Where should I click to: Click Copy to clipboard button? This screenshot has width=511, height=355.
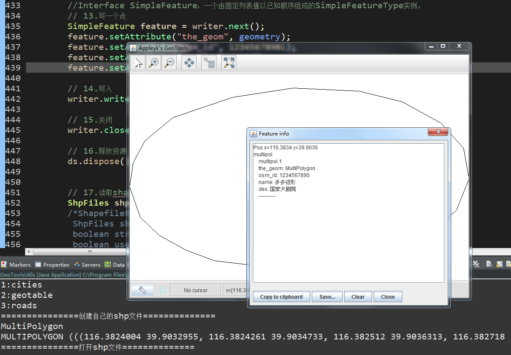point(281,297)
